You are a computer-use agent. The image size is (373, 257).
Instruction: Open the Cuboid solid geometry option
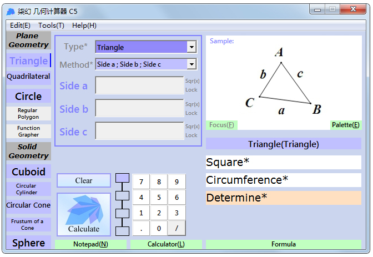[x=28, y=172]
